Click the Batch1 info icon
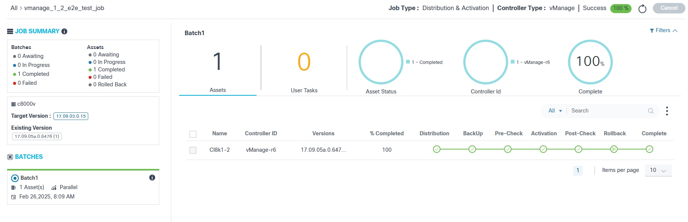The width and height of the screenshot is (688, 222). pos(152,178)
